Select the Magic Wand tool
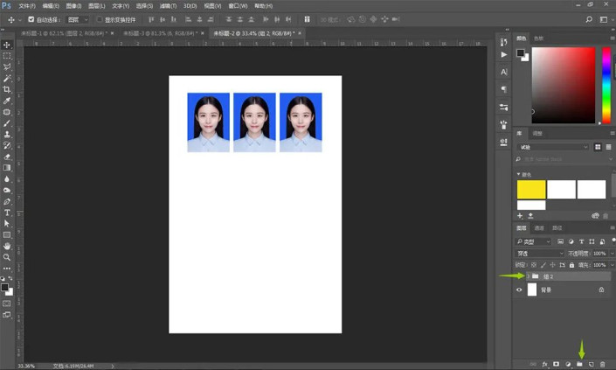Screen dimensions: 616x370 (x=7, y=78)
